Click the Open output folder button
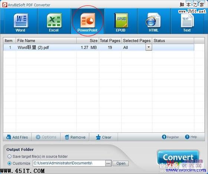The image size is (208, 174). click(x=121, y=163)
